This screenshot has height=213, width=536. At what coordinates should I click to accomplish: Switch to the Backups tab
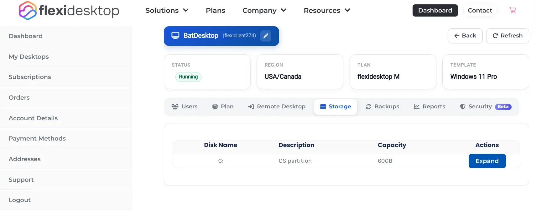tap(382, 106)
